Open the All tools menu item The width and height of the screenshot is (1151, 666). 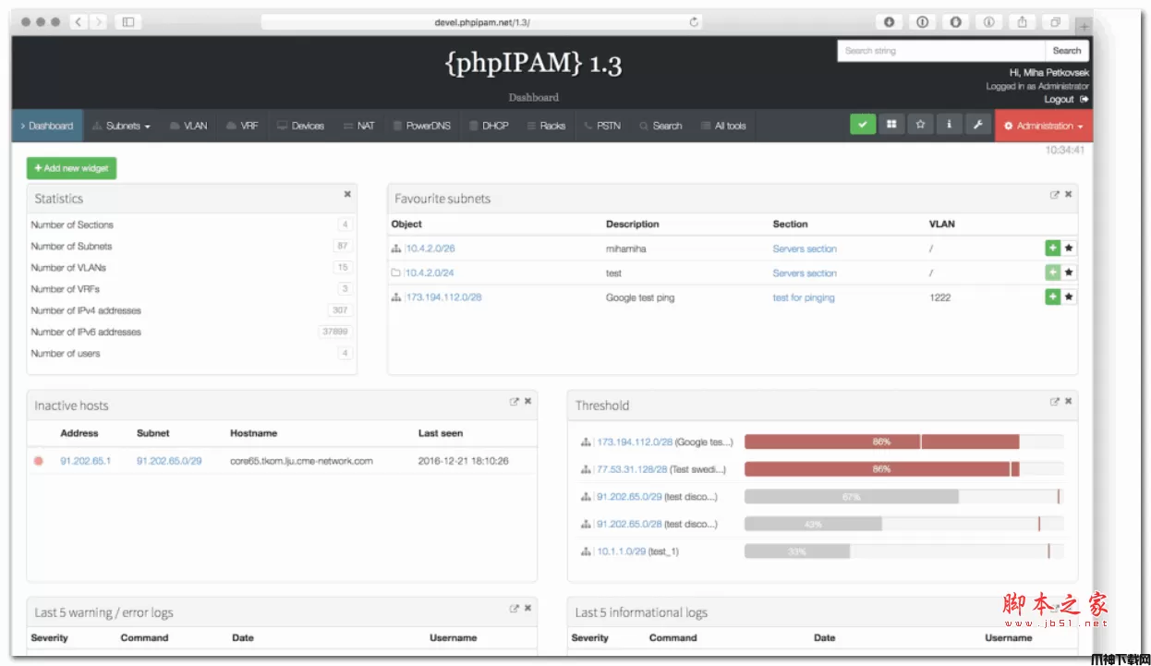[723, 126]
